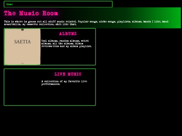This screenshot has width=182, height=136.
Task: Open the LIVE MUSIC section heading
Action: pos(68,74)
